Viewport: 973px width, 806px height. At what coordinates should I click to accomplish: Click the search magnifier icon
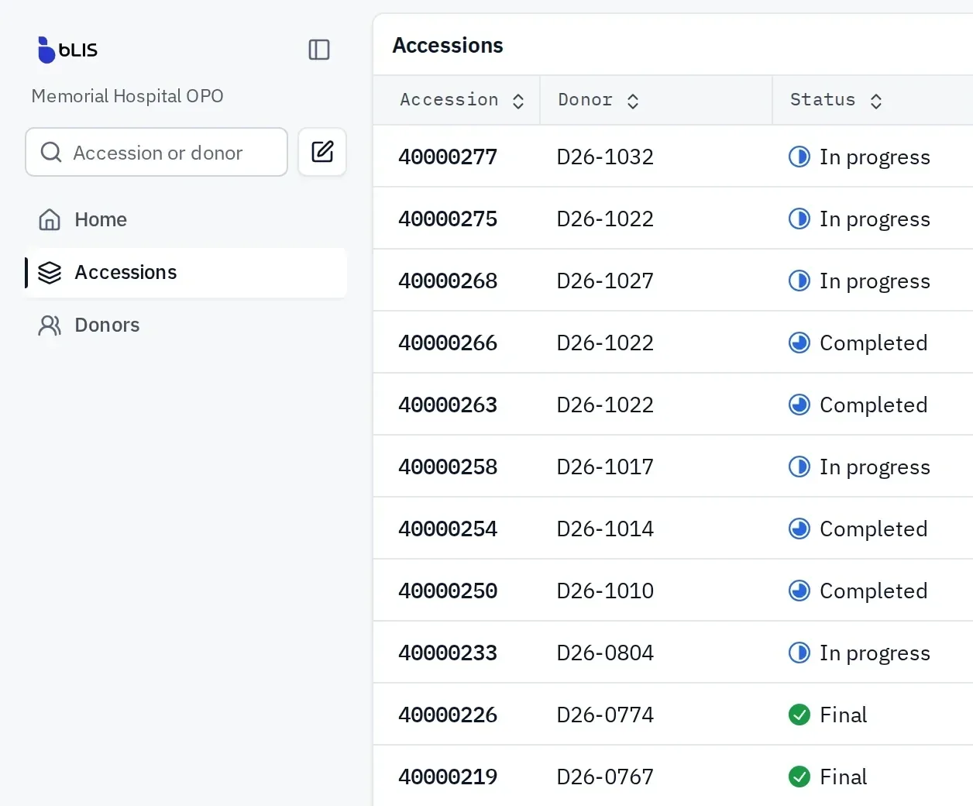[x=51, y=153]
